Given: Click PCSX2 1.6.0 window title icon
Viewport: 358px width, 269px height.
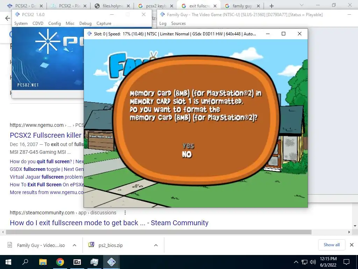Looking at the screenshot, I should click(17, 14).
